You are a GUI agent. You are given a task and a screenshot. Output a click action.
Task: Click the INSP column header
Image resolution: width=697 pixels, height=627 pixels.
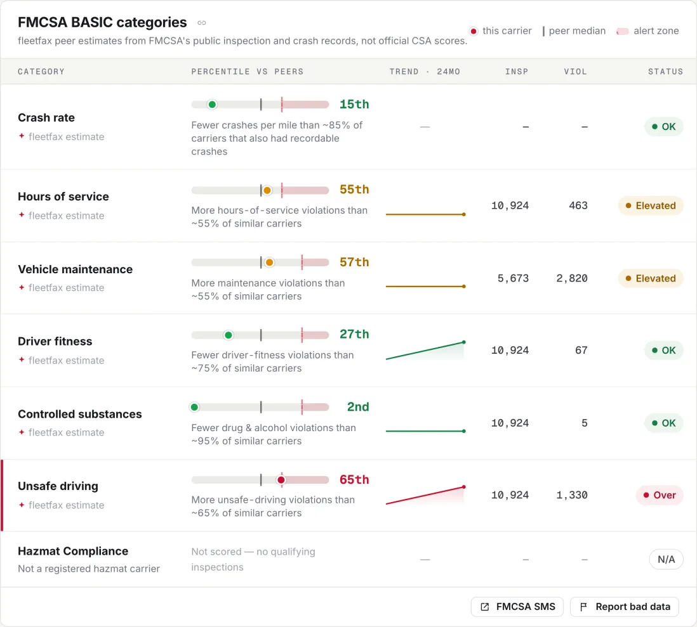pos(517,72)
